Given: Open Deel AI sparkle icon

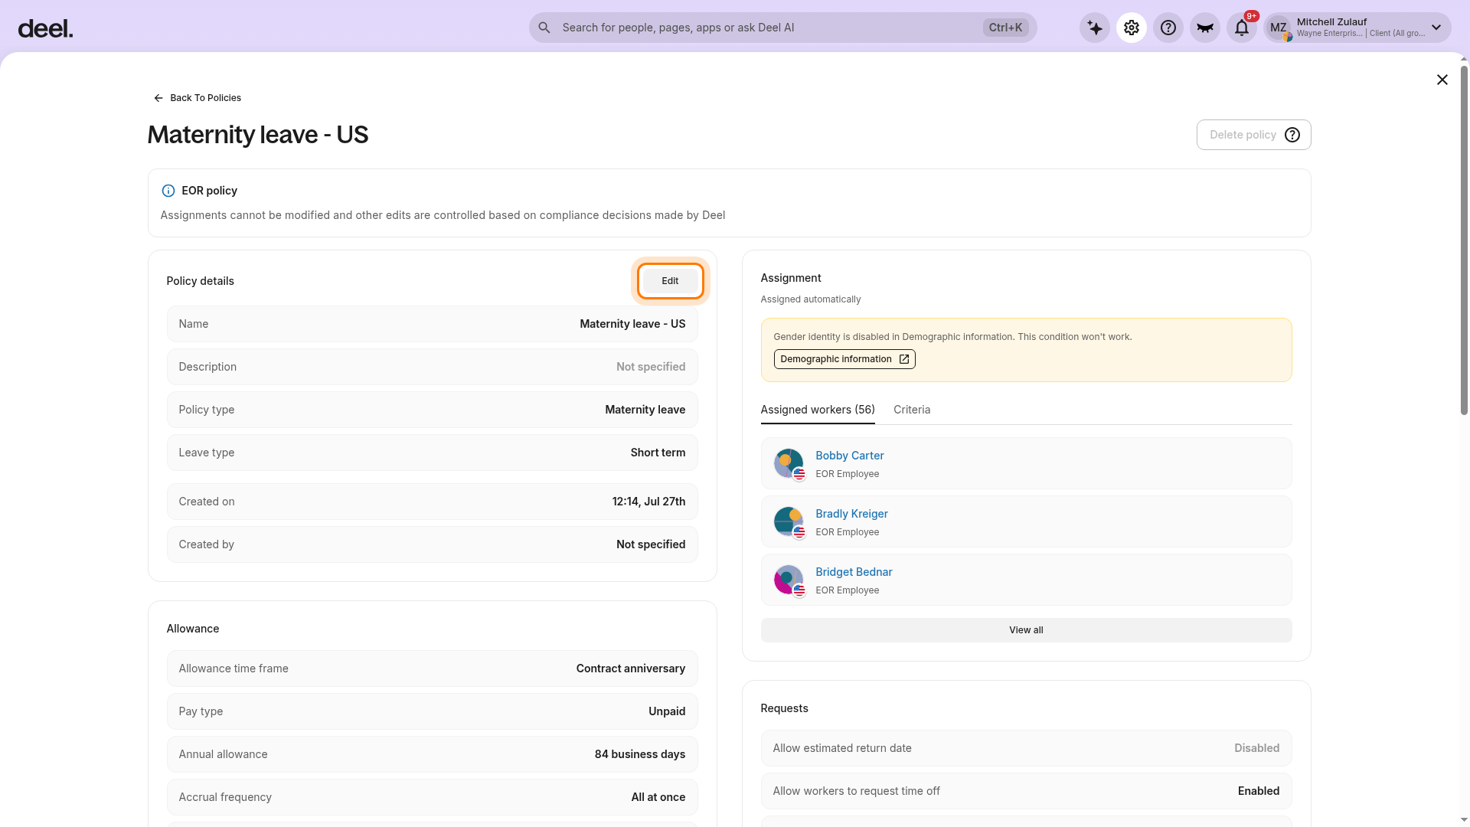Looking at the screenshot, I should pyautogui.click(x=1095, y=28).
